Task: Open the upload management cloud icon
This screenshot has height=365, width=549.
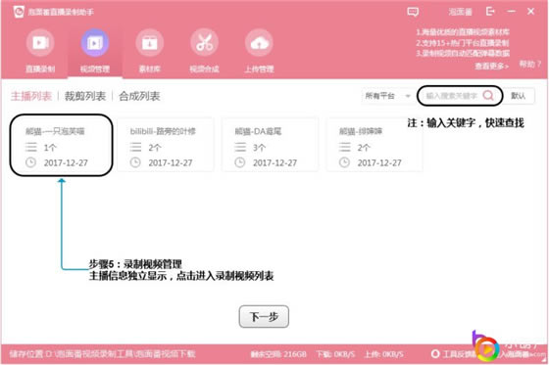Action: 259,43
